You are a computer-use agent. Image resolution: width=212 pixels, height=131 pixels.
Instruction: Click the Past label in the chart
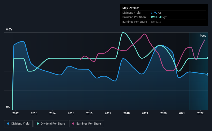(203, 36)
